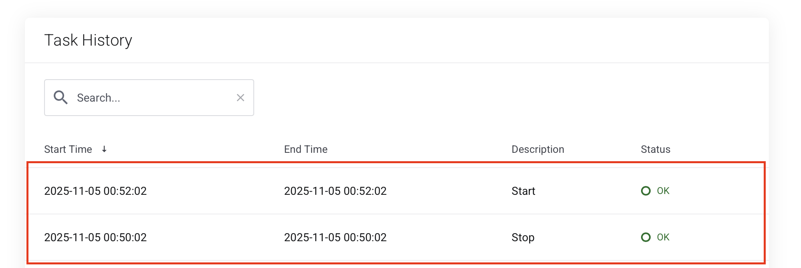Click the downward sort arrow next to Start Time
This screenshot has height=268, width=801.
(105, 149)
